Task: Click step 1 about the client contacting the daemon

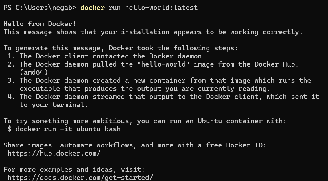Action: pos(107,56)
